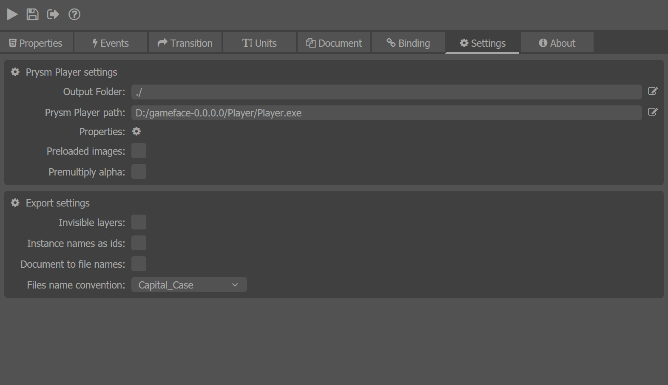Screen dimensions: 668x385
Task: Select the Settings tab
Action: pyautogui.click(x=482, y=43)
